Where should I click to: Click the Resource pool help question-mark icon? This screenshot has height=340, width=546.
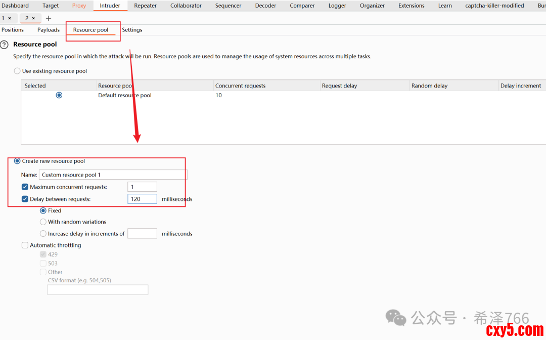tap(5, 45)
